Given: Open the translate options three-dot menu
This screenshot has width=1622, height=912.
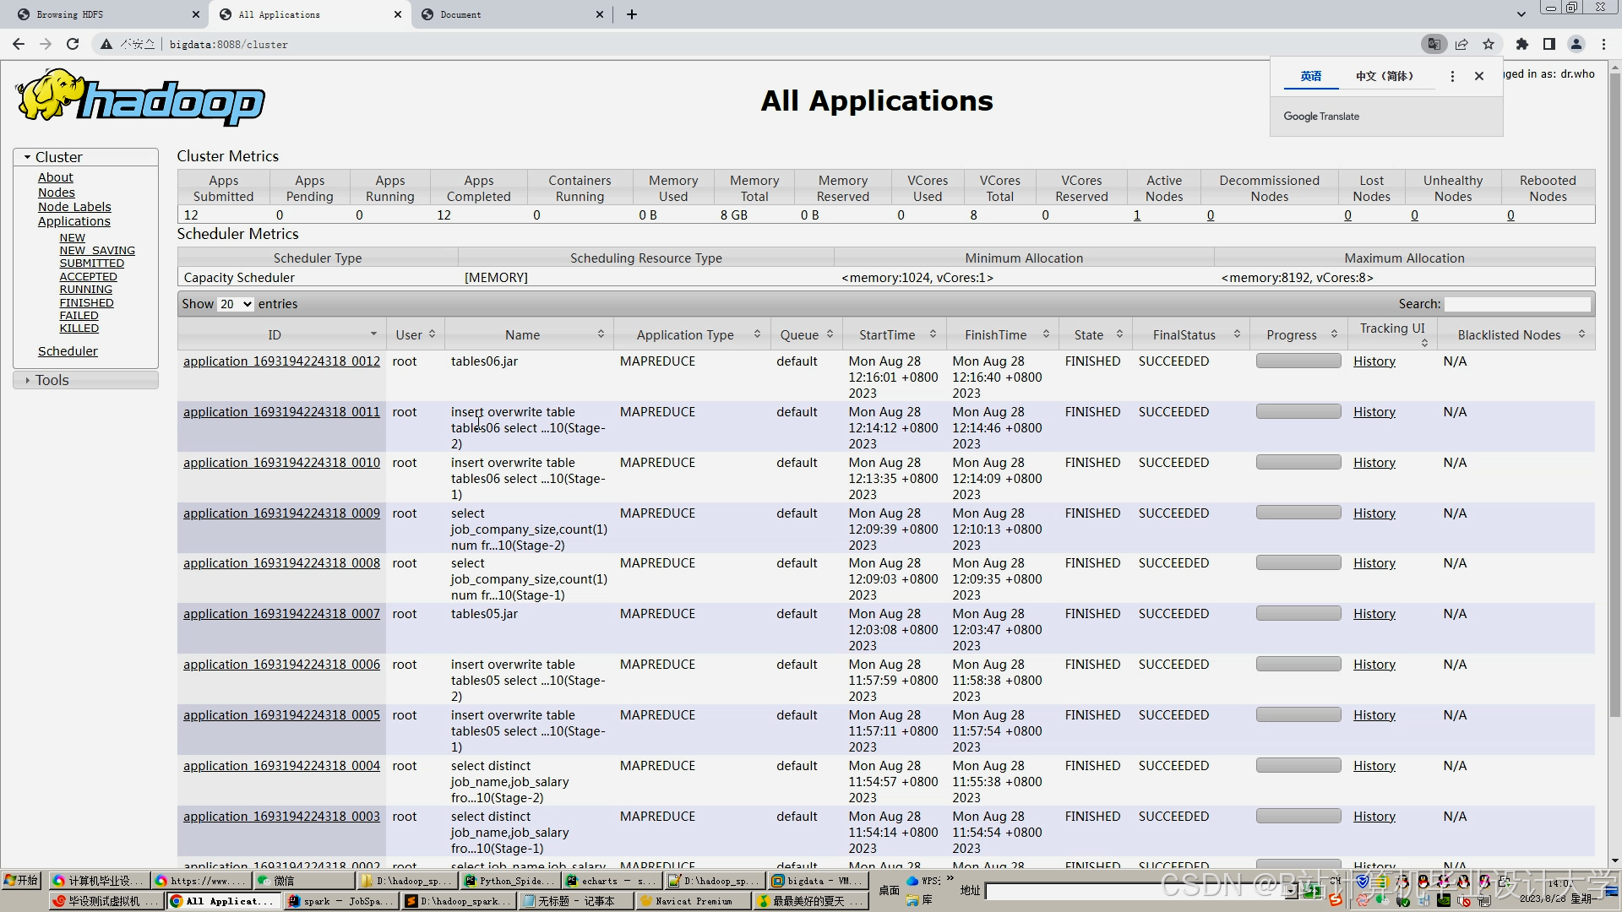Looking at the screenshot, I should pos(1452,76).
